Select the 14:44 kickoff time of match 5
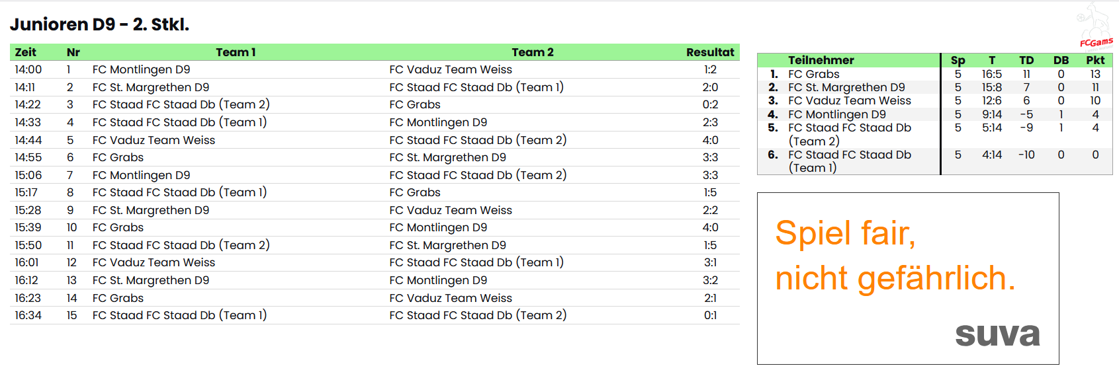This screenshot has height=374, width=1119. [x=28, y=140]
